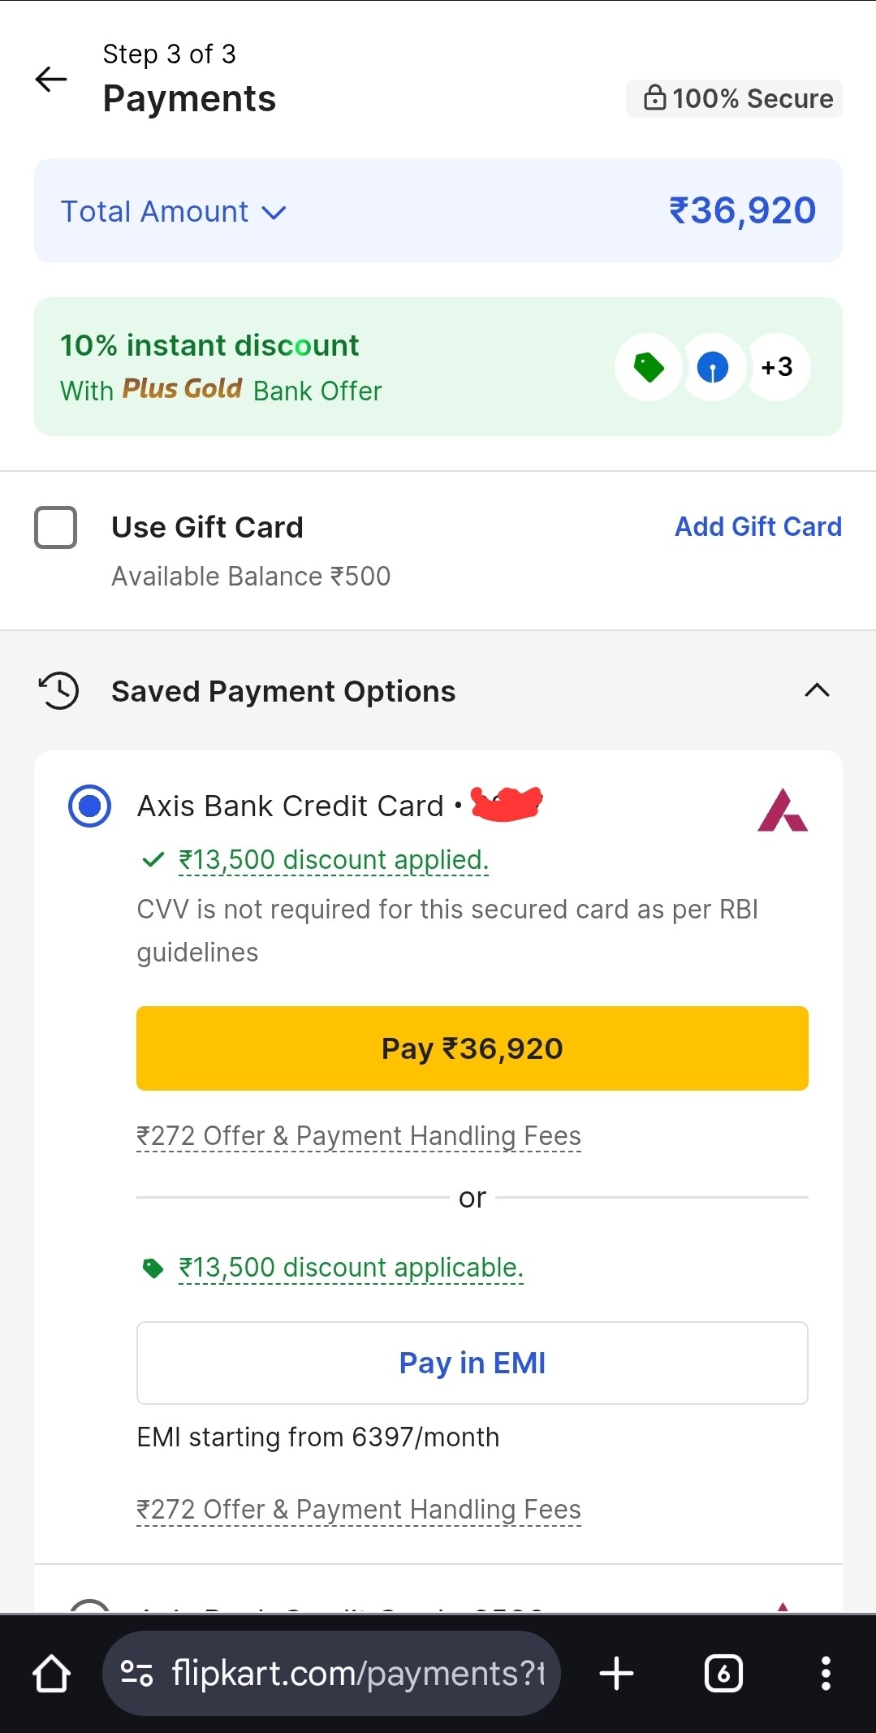Tap the Axis Bank logo icon
The width and height of the screenshot is (876, 1733).
tap(782, 810)
